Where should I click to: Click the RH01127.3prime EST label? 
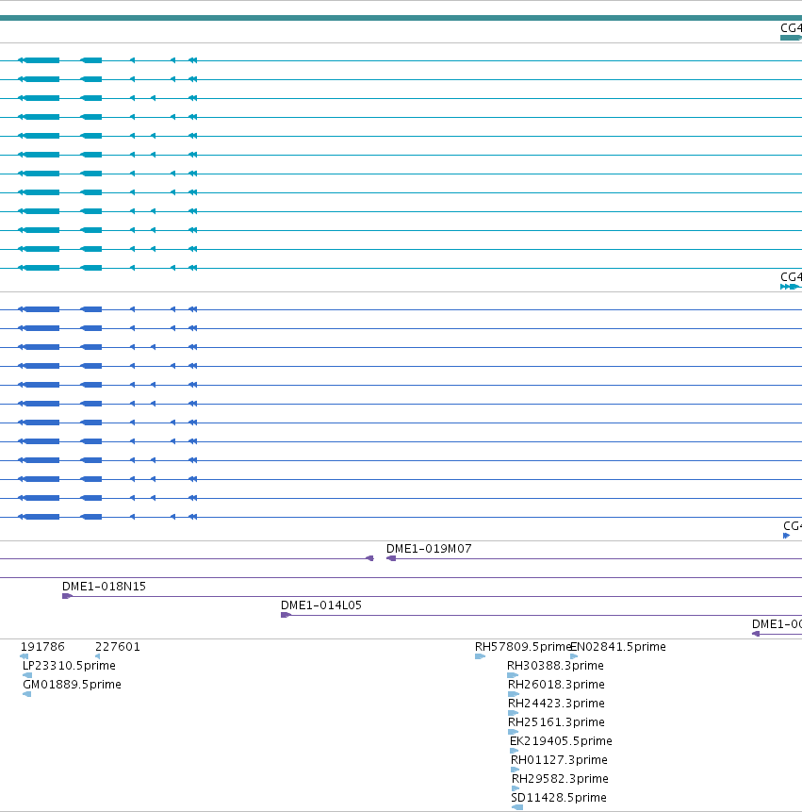coord(560,760)
